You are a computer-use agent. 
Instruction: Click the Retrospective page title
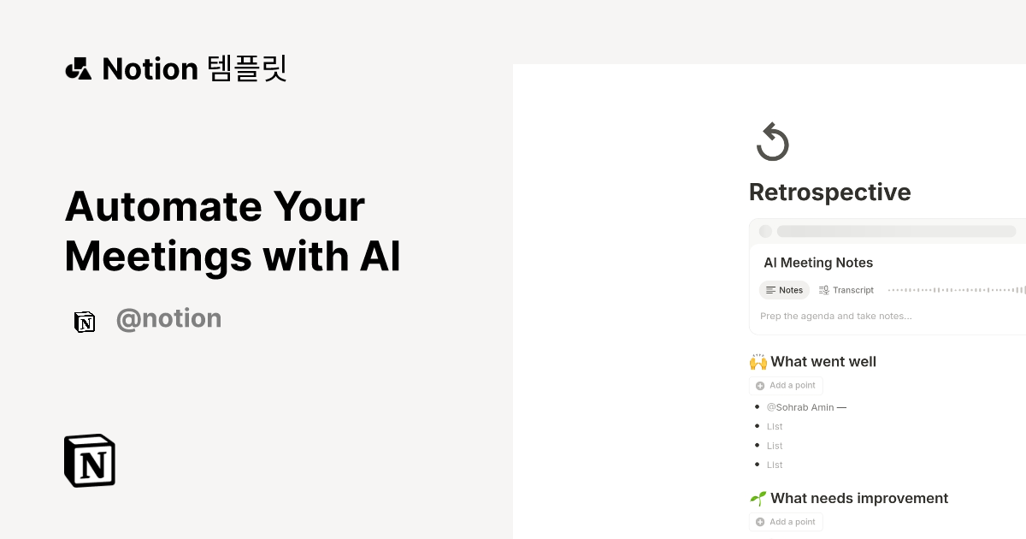[829, 192]
